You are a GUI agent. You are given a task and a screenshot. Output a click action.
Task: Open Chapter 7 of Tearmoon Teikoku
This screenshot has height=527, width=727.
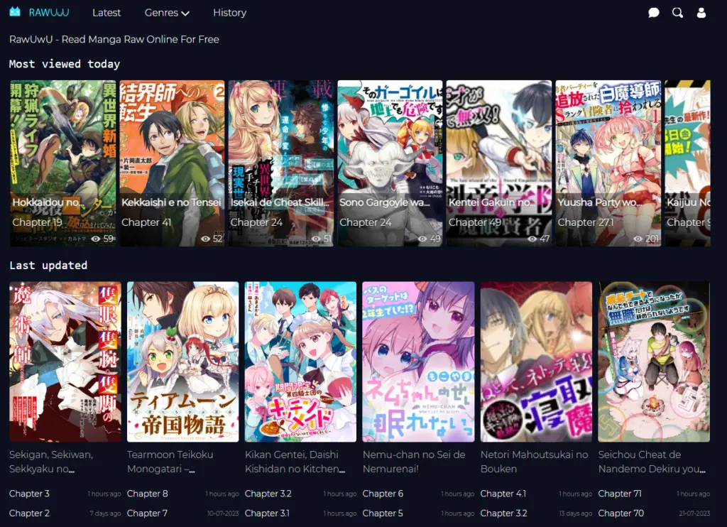click(148, 513)
